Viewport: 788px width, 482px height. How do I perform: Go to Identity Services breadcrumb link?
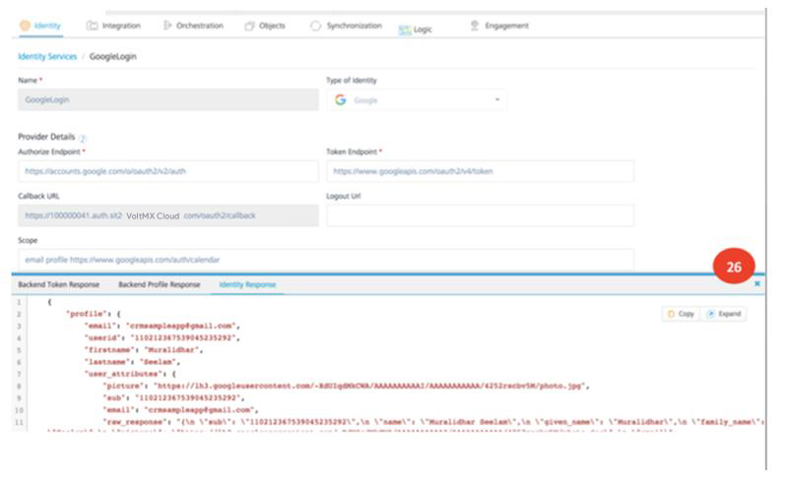click(47, 56)
